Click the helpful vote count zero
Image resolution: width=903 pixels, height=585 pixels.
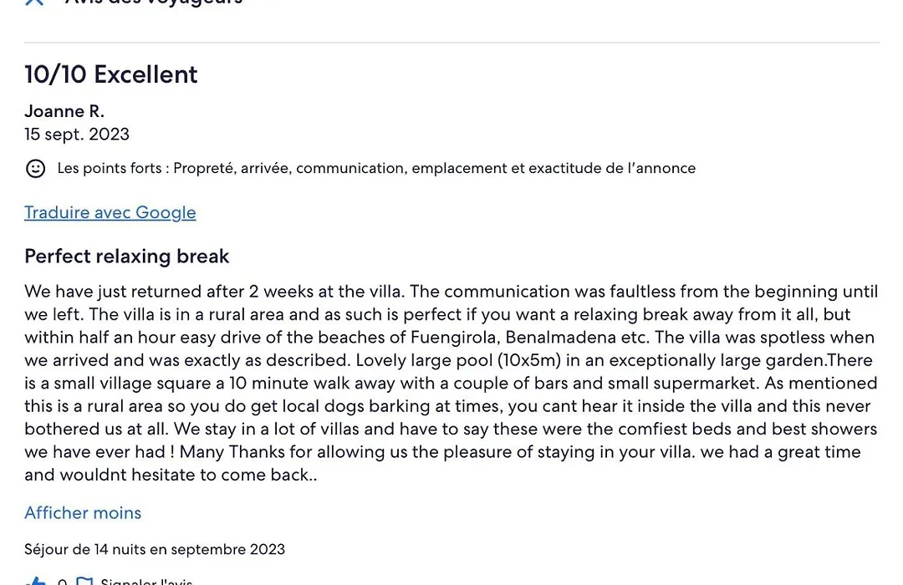click(x=62, y=582)
